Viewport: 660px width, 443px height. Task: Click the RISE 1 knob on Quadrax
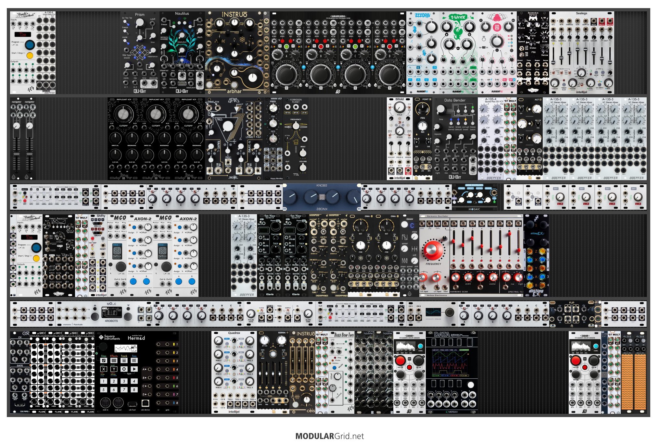tap(219, 341)
